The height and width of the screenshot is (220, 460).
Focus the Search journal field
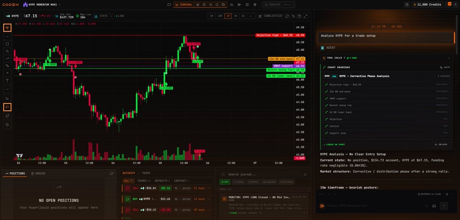click(x=261, y=174)
